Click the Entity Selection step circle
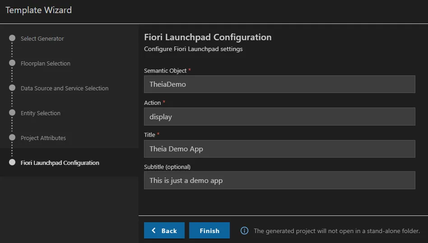The image size is (428, 243). pyautogui.click(x=12, y=113)
